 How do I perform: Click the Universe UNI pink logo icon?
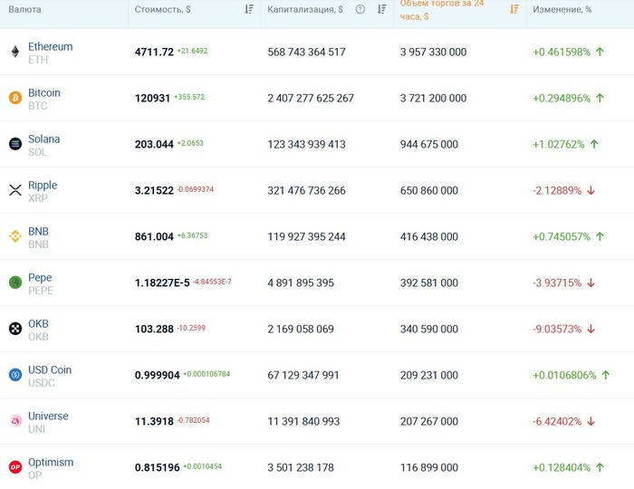click(x=15, y=421)
